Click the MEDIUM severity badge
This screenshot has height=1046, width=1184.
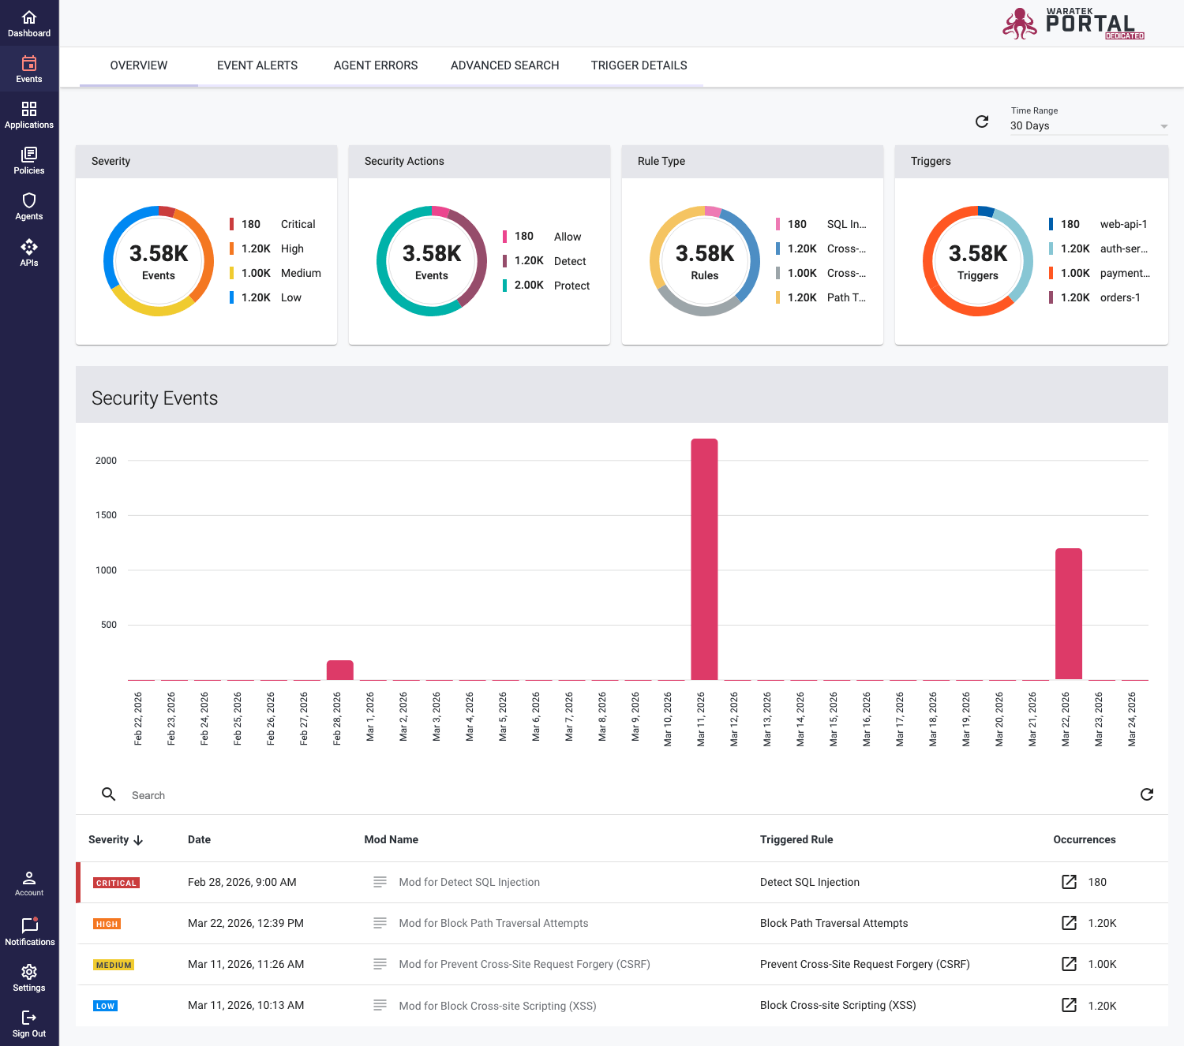tap(114, 965)
